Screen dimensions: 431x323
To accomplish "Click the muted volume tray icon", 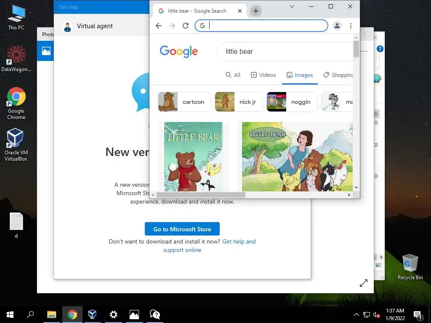I will point(376,315).
